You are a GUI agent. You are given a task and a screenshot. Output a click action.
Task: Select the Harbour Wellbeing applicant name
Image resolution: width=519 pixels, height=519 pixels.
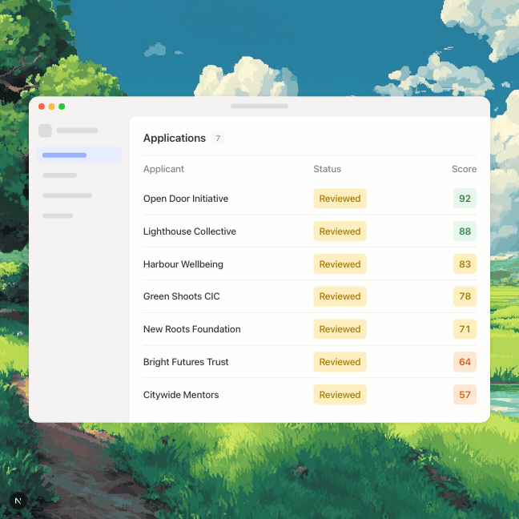pyautogui.click(x=183, y=264)
